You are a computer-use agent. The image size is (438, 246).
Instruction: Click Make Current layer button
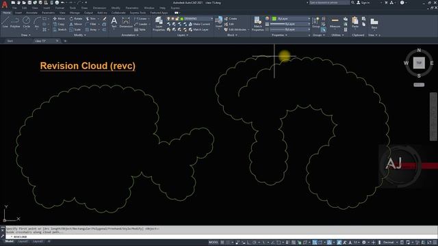[199, 25]
